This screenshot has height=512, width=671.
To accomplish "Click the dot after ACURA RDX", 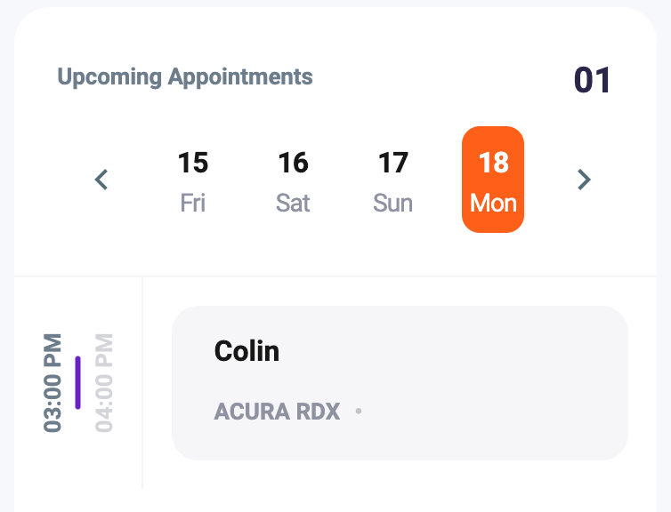I will coord(359,412).
